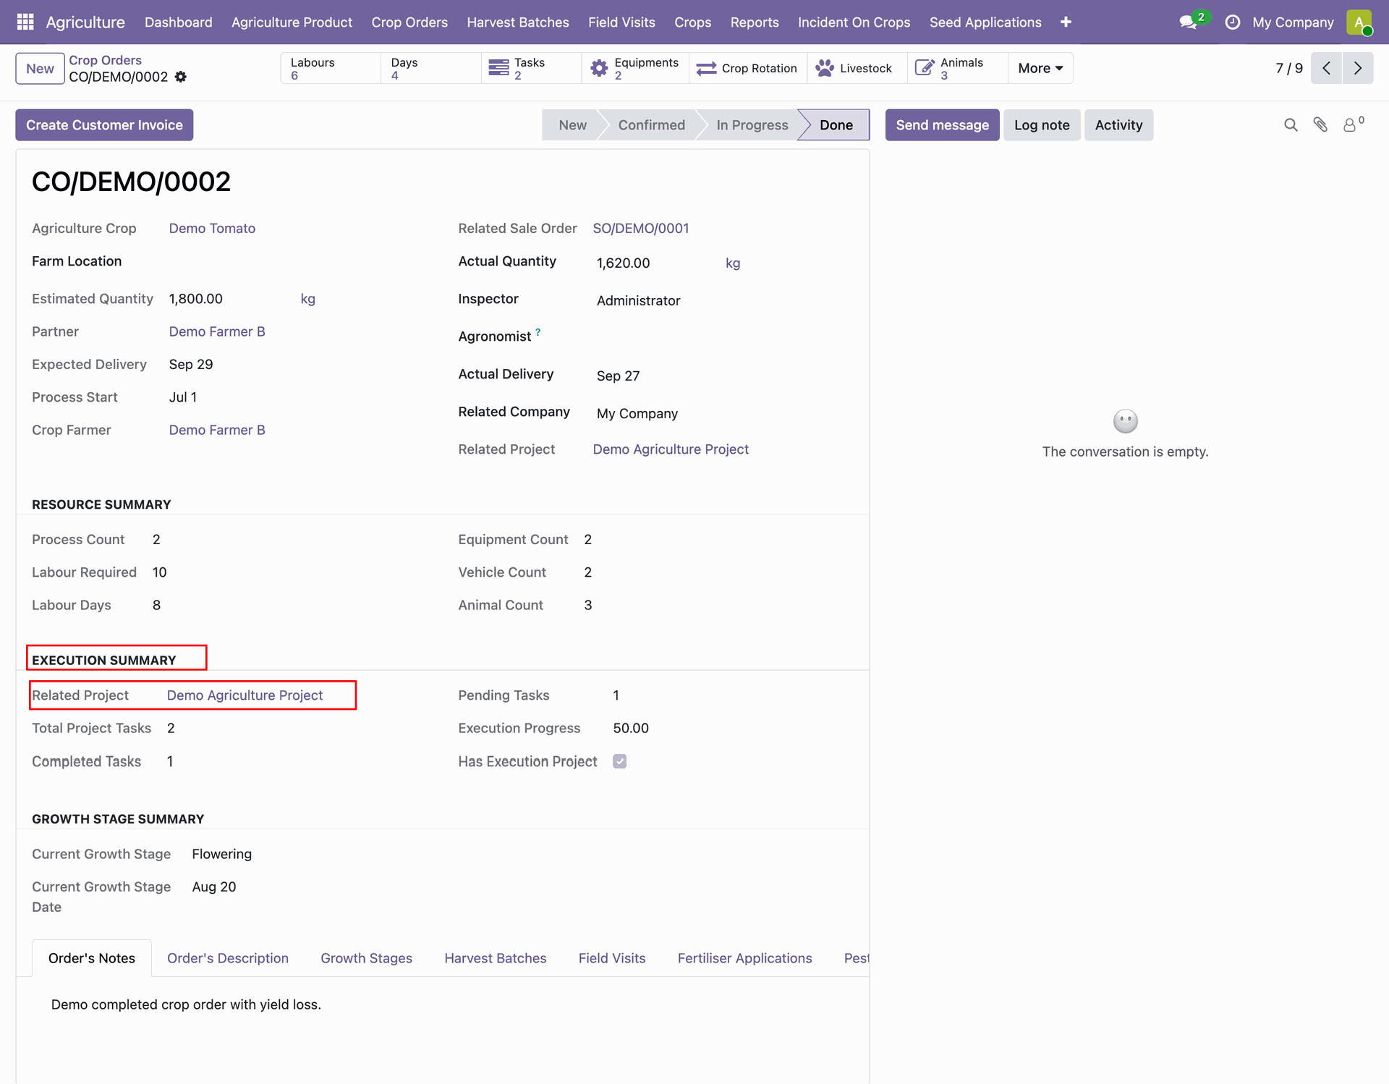Open the Livestock stat button
The width and height of the screenshot is (1389, 1084).
pyautogui.click(x=857, y=68)
